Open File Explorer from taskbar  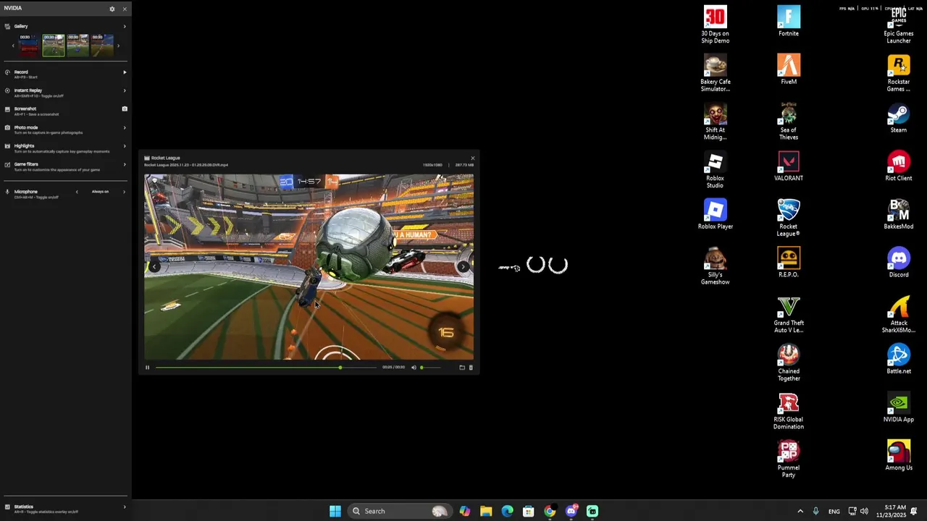click(x=486, y=511)
